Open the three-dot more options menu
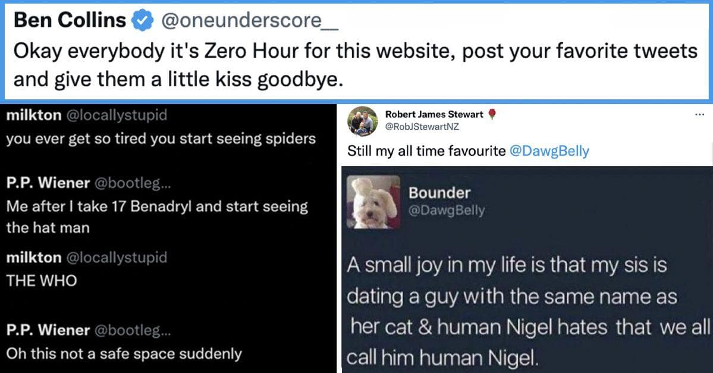 [699, 115]
